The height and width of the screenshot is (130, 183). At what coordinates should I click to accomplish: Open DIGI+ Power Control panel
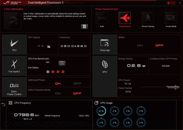pyautogui.click(x=14, y=87)
